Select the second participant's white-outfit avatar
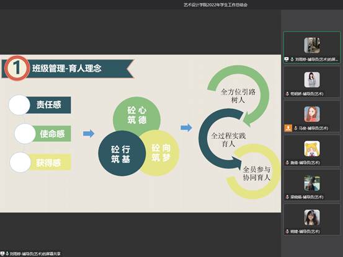Viewport: 343px width, 257px height. [x=312, y=80]
